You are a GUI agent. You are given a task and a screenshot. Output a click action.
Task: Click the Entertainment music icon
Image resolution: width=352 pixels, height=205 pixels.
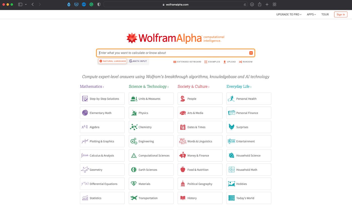(x=231, y=141)
